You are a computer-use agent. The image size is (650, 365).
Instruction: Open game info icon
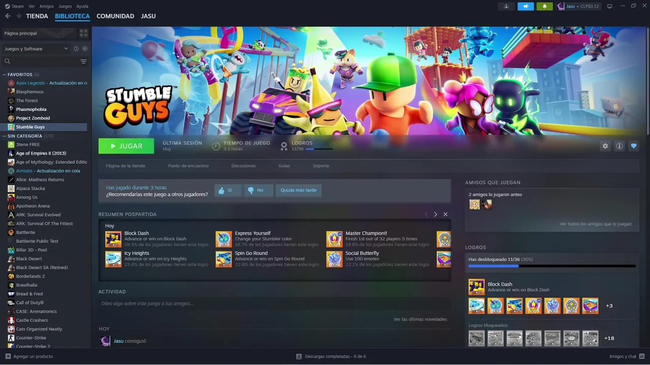click(x=620, y=146)
